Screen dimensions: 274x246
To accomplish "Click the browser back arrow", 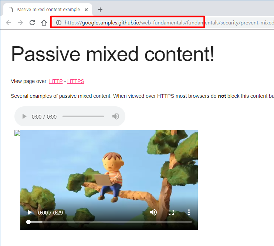I will [9, 23].
